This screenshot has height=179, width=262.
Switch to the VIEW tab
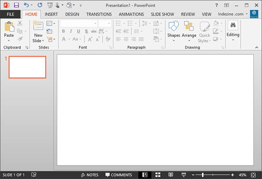pyautogui.click(x=207, y=14)
